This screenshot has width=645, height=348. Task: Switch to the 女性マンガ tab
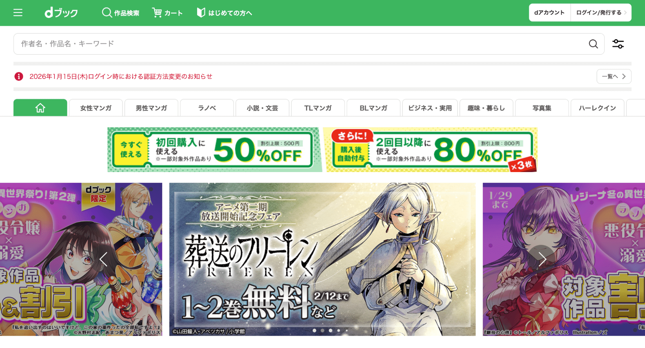[96, 108]
